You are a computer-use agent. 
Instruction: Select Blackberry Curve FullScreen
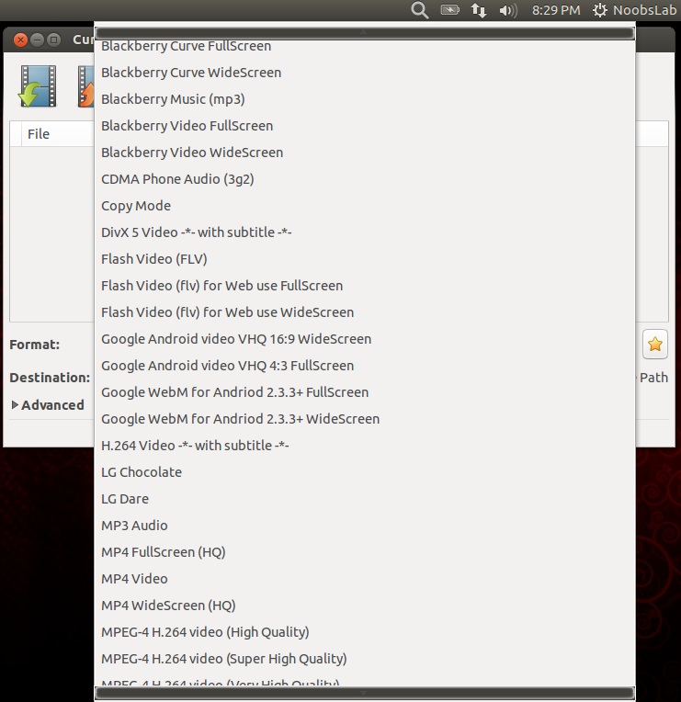(x=365, y=46)
